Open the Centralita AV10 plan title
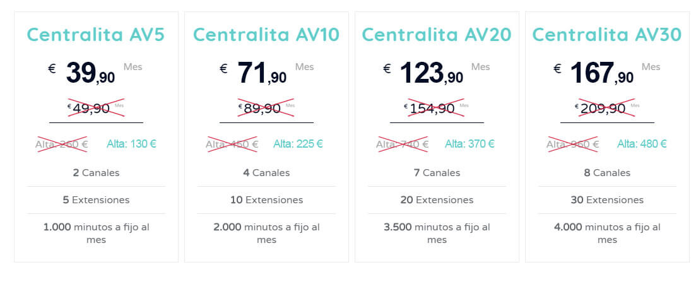The width and height of the screenshot is (691, 284). (266, 35)
